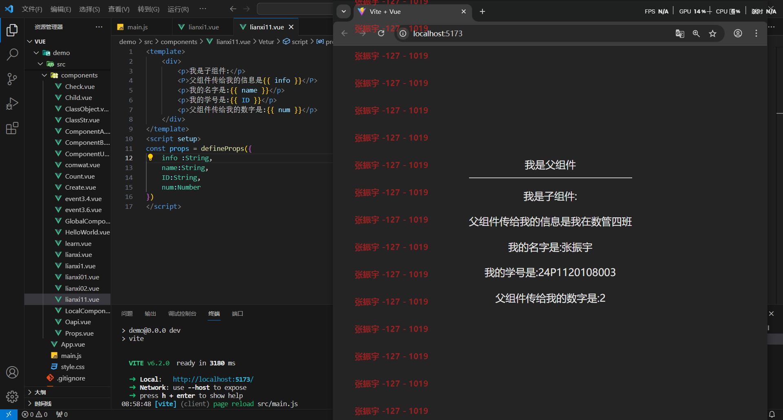Go back in VS Code navigation
Image resolution: width=783 pixels, height=420 pixels.
tap(233, 9)
